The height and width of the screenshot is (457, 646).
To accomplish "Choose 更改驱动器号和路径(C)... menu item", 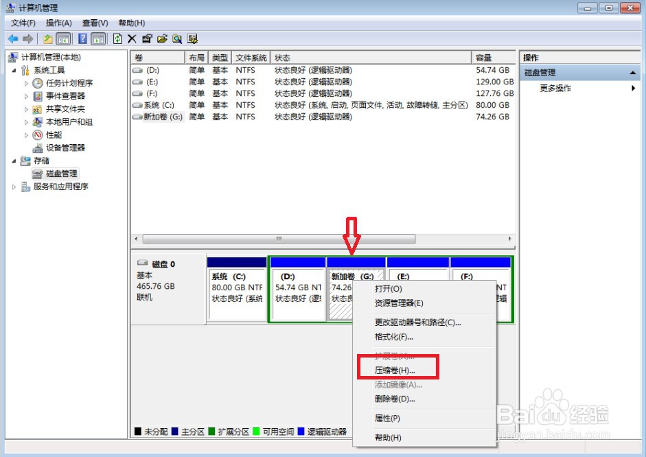I will pos(425,323).
